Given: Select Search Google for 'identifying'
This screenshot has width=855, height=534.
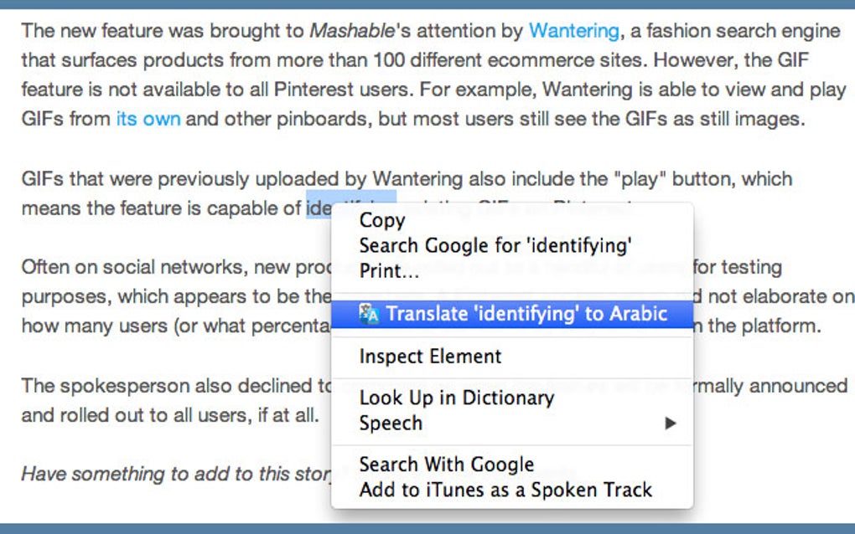Looking at the screenshot, I should tap(495, 245).
